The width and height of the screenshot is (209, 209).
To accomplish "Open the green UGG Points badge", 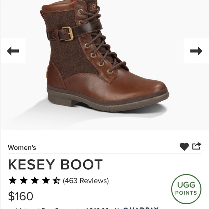I will click(x=186, y=189).
